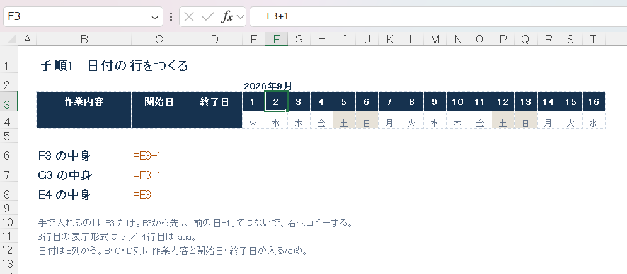Viewport: 627px width, 274px height.
Task: Select column G header
Action: (x=299, y=40)
